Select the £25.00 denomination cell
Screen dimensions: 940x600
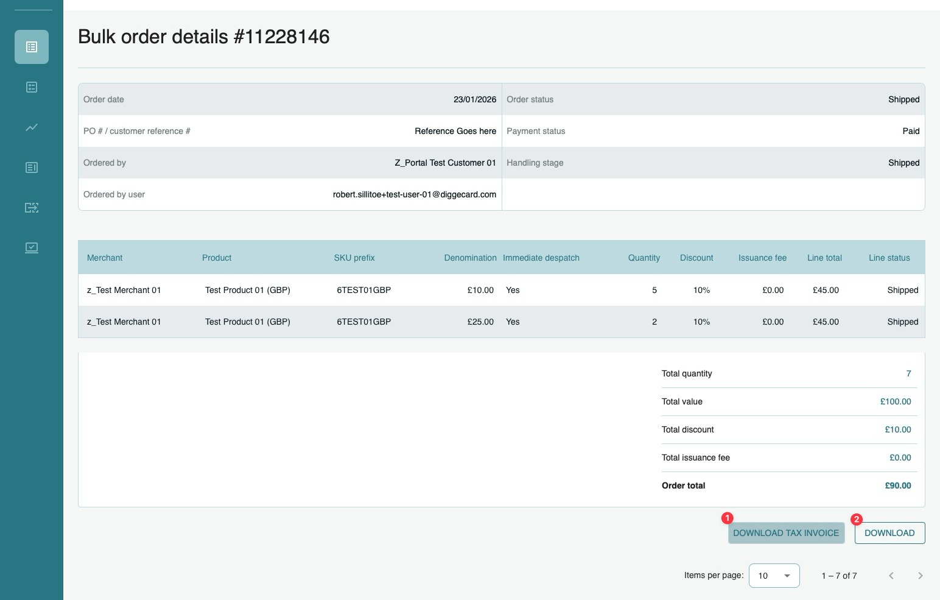pos(480,322)
